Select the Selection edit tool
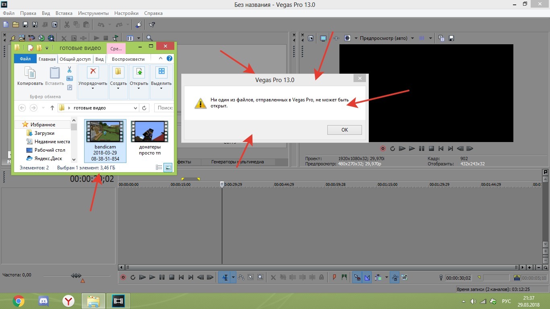This screenshot has width=550, height=309. [x=251, y=277]
